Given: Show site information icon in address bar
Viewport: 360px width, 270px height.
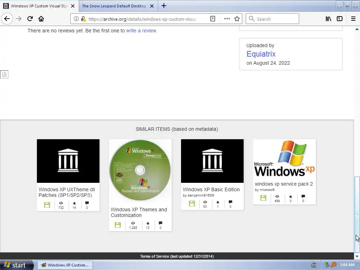Looking at the screenshot, I should pyautogui.click(x=76, y=19).
